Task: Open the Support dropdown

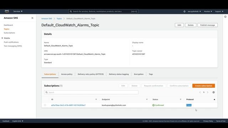Action: click(219, 11)
